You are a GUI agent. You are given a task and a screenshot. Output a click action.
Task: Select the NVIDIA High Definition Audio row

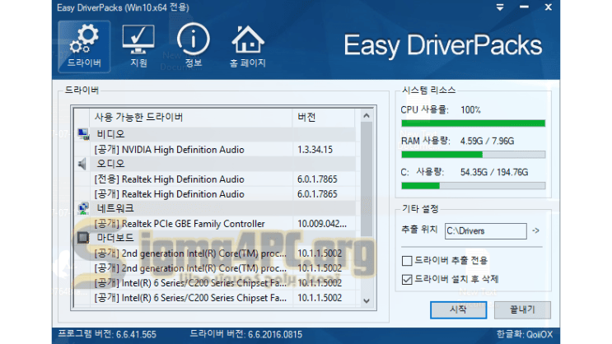point(215,150)
